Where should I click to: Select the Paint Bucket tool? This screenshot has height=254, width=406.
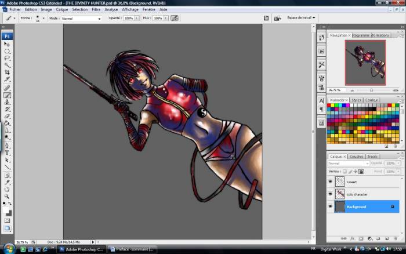click(x=7, y=124)
